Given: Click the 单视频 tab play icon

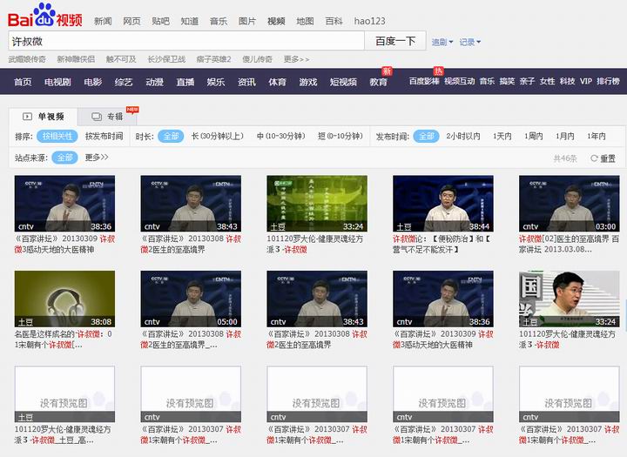Looking at the screenshot, I should pos(27,117).
